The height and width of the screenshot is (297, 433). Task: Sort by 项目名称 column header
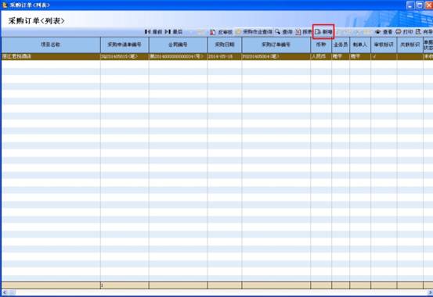(x=51, y=45)
